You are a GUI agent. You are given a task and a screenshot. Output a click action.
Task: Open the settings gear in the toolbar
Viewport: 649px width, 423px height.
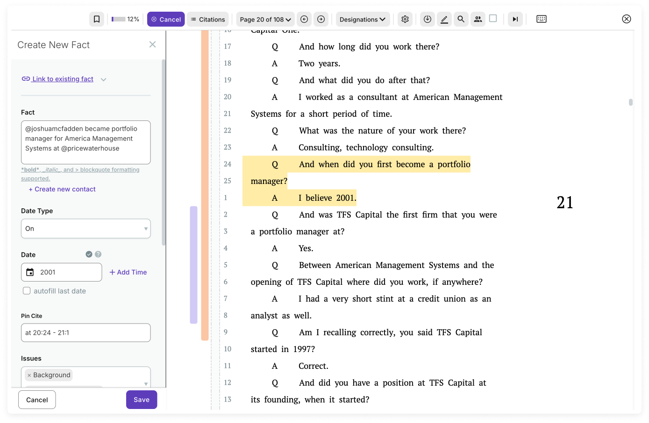pos(405,19)
